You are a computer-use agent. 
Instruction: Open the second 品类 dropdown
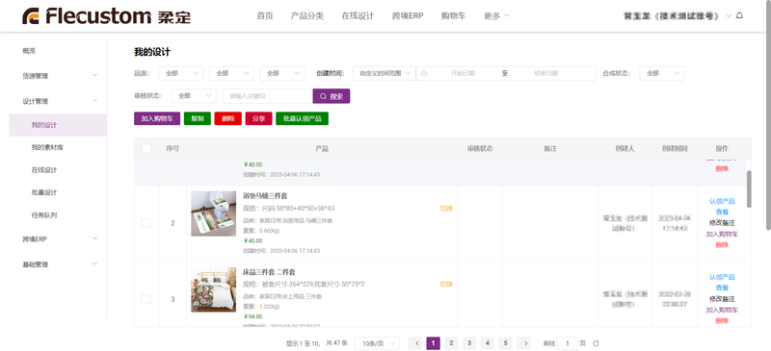(231, 73)
